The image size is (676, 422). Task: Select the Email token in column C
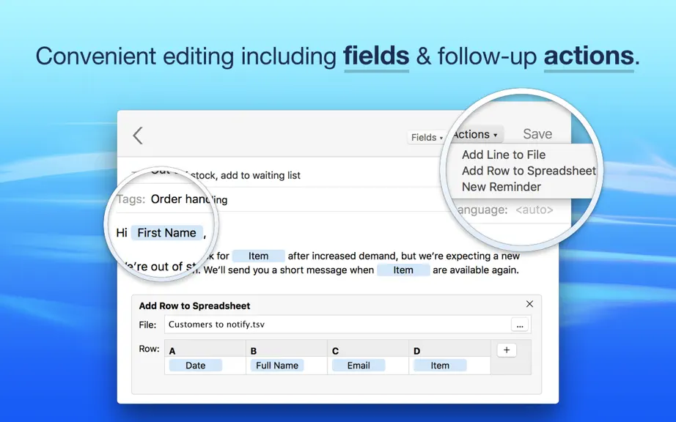click(x=359, y=366)
